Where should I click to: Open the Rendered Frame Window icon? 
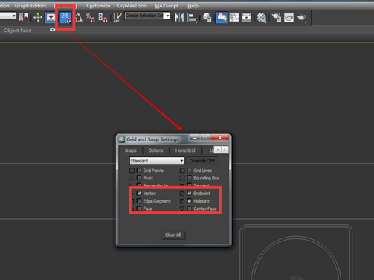[288, 17]
